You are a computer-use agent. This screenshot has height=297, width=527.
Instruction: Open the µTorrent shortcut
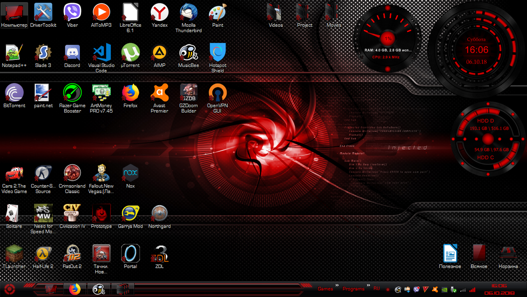tap(131, 56)
